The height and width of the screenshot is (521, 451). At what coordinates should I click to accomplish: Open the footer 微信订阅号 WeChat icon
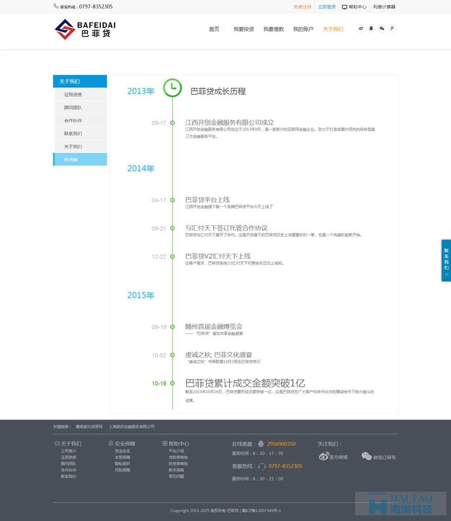pos(366,456)
